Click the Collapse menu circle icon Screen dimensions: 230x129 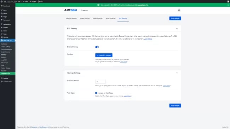tap(2, 81)
